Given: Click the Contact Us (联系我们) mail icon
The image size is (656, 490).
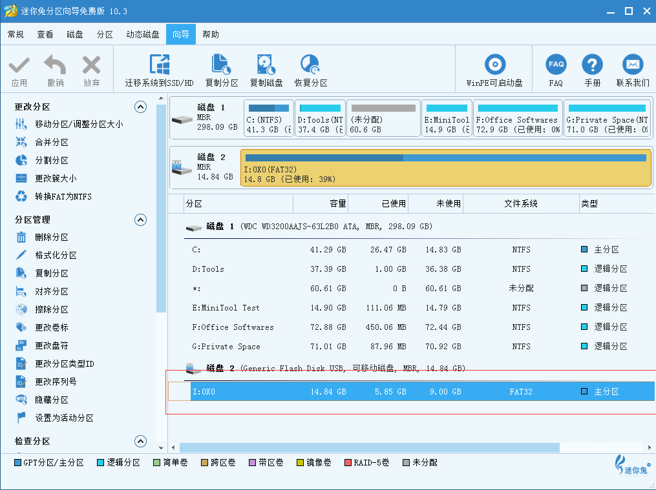Looking at the screenshot, I should pyautogui.click(x=633, y=65).
